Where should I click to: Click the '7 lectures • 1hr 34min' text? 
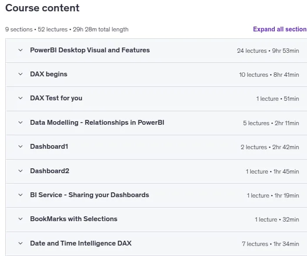click(270, 244)
